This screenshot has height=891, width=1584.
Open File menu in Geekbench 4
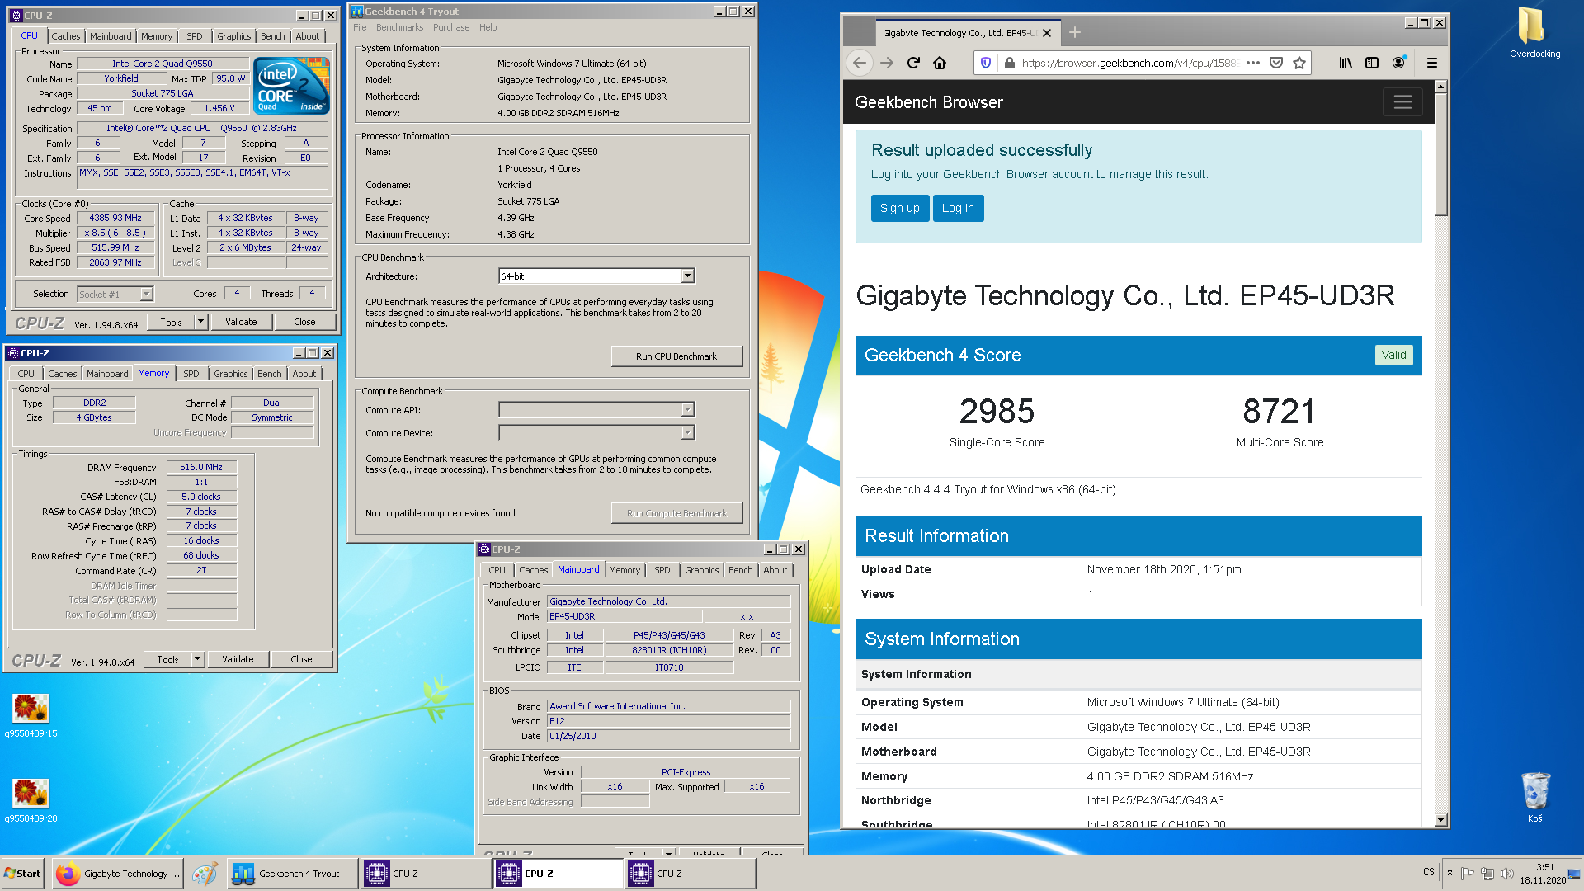(360, 27)
